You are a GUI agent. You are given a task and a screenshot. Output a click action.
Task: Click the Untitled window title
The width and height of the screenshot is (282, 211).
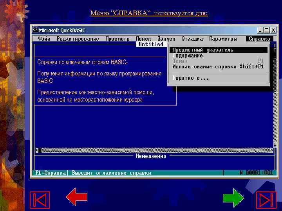click(x=151, y=44)
